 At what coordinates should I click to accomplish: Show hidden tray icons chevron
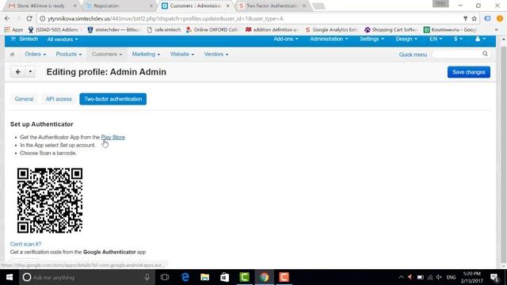pyautogui.click(x=401, y=277)
